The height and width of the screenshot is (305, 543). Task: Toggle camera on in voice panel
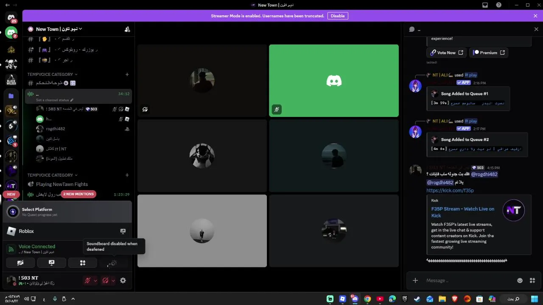20,263
